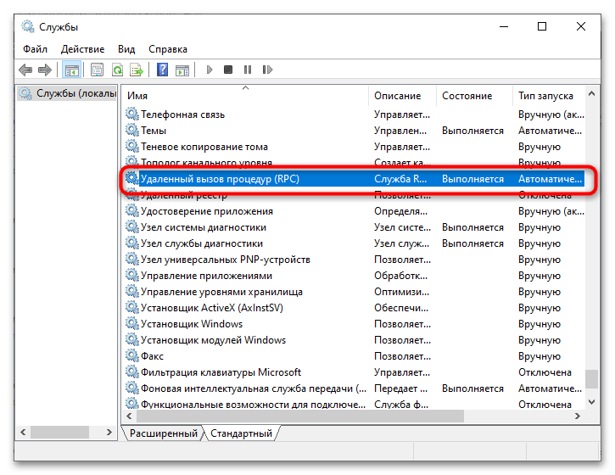
Task: Click the vertical scrollbar down arrow
Action: (x=592, y=402)
